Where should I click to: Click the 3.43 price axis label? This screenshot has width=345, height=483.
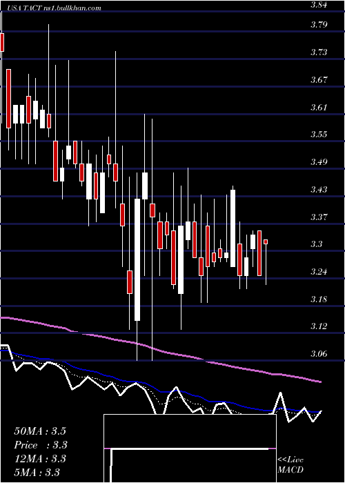pos(319,189)
